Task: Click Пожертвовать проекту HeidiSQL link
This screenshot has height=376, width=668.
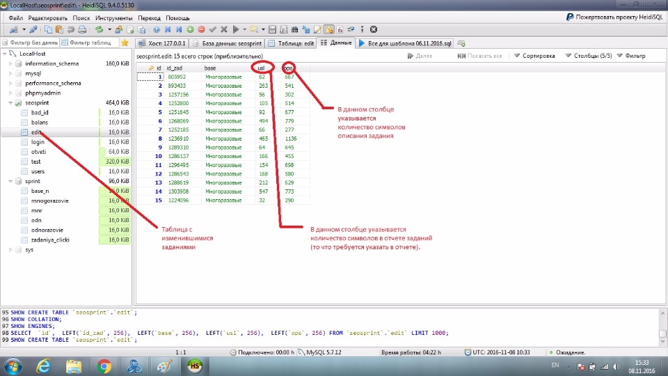Action: (614, 17)
